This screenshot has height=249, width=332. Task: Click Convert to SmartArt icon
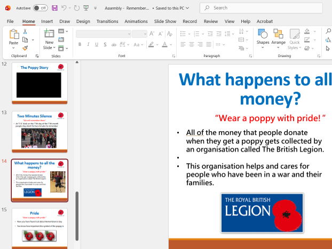click(241, 48)
